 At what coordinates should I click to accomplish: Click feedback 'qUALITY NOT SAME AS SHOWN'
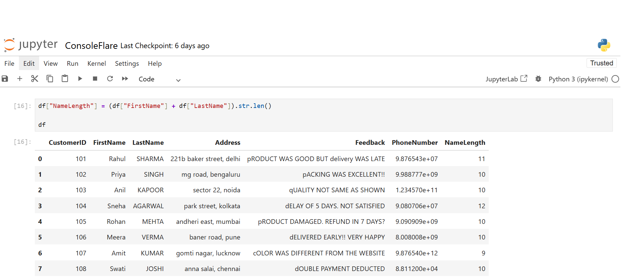click(337, 190)
